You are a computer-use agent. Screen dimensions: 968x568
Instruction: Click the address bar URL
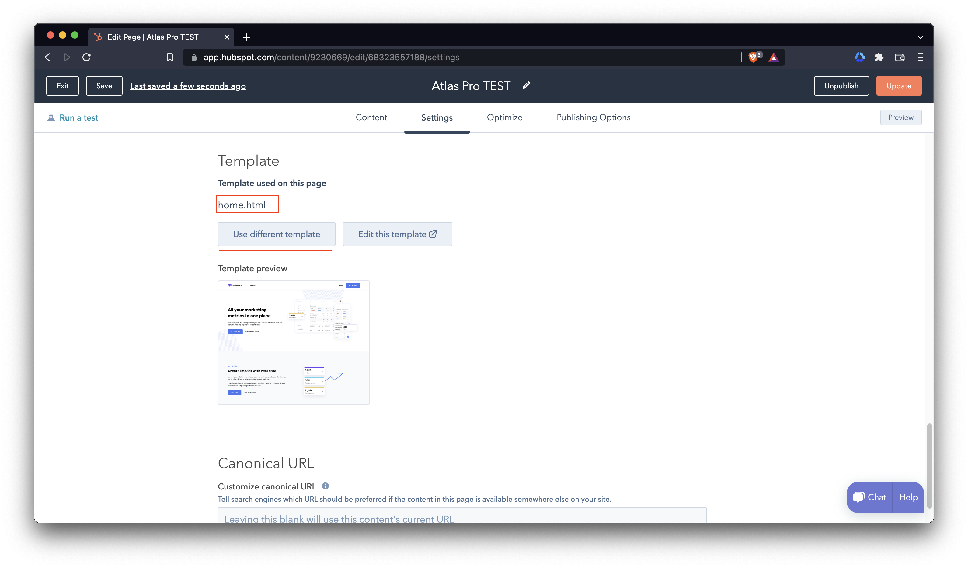[x=332, y=57]
